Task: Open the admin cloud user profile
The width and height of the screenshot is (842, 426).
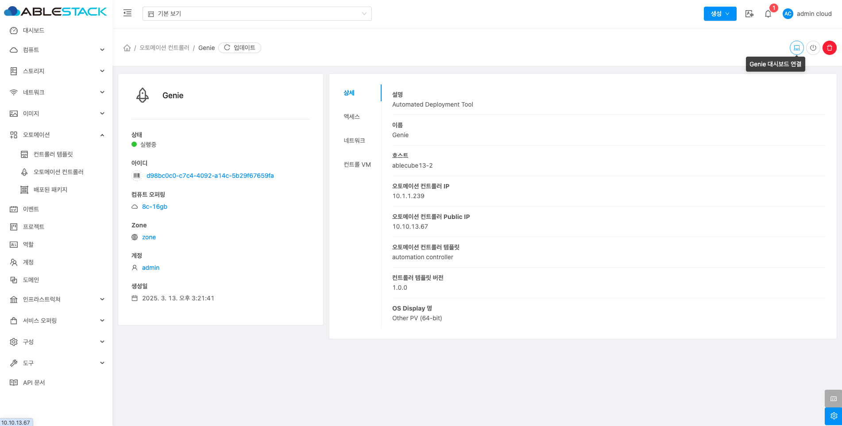Action: [807, 14]
